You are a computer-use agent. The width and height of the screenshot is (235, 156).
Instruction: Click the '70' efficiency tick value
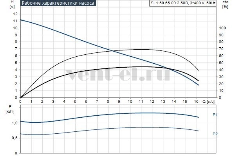pos(221,49)
